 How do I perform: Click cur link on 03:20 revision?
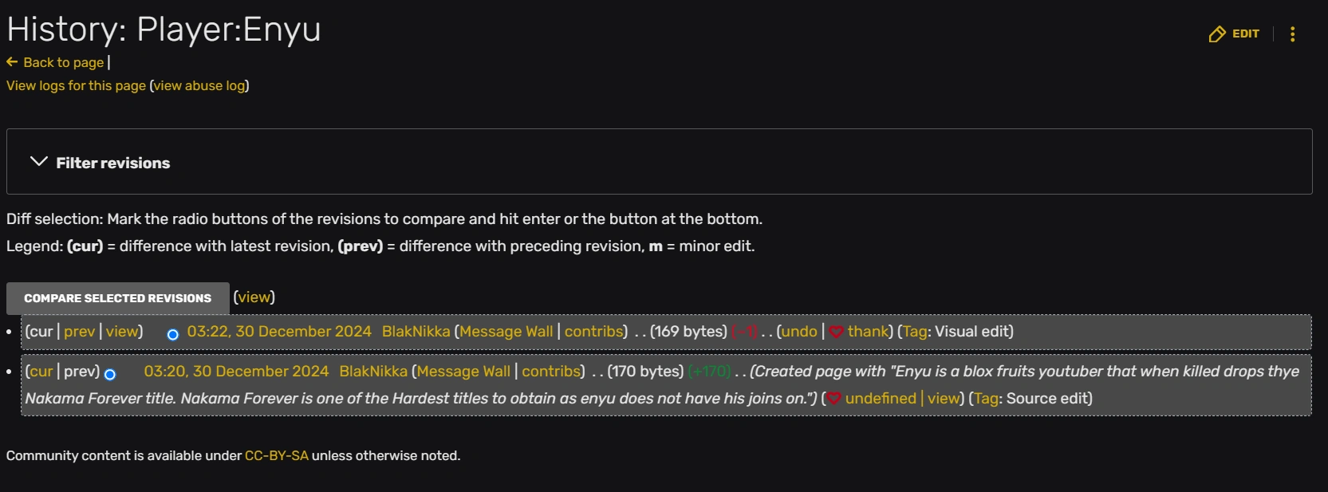pyautogui.click(x=41, y=372)
